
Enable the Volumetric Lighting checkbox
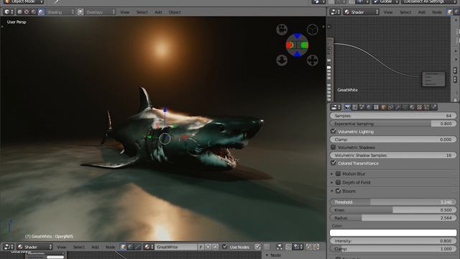tap(333, 131)
